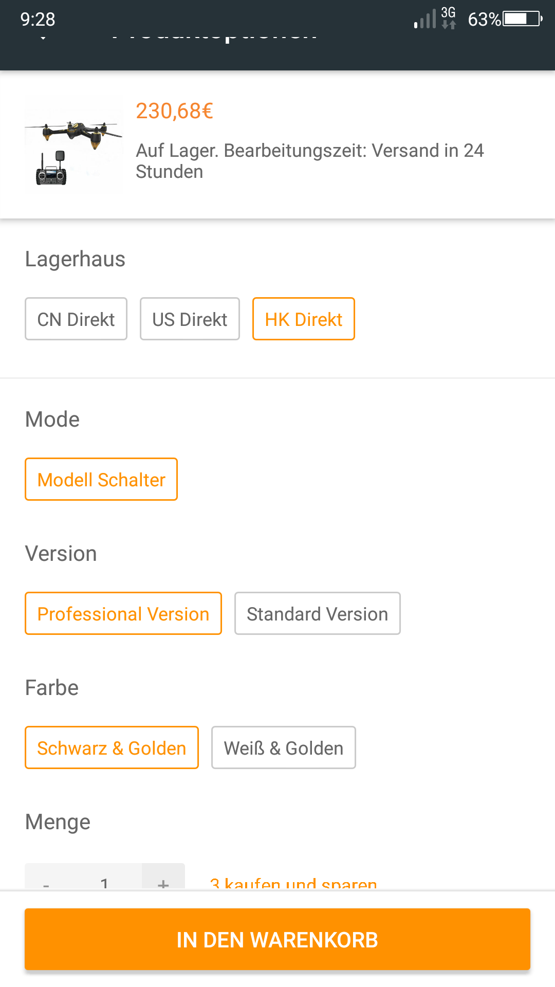The height and width of the screenshot is (987, 555).
Task: Select HK Direkt warehouse
Action: coord(304,319)
